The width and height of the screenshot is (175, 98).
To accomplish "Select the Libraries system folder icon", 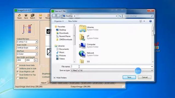I will [x=83, y=28].
